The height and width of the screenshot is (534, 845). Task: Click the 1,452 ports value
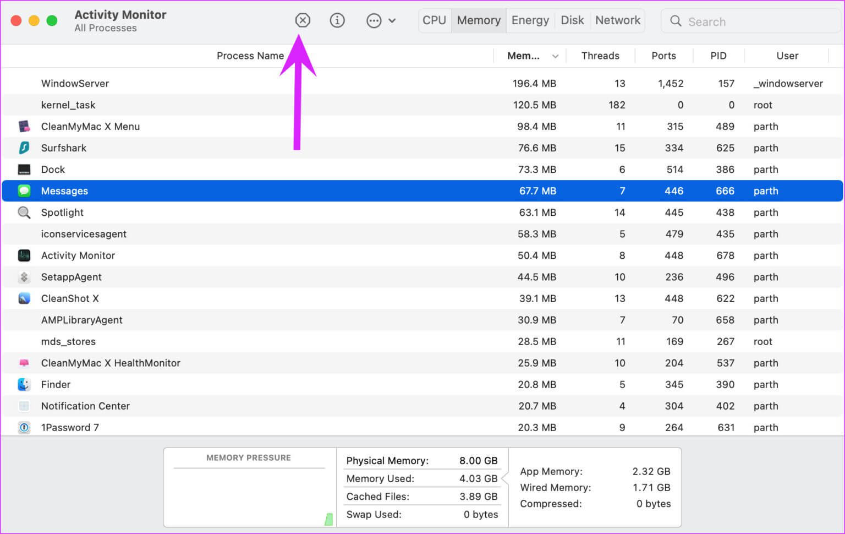(671, 84)
